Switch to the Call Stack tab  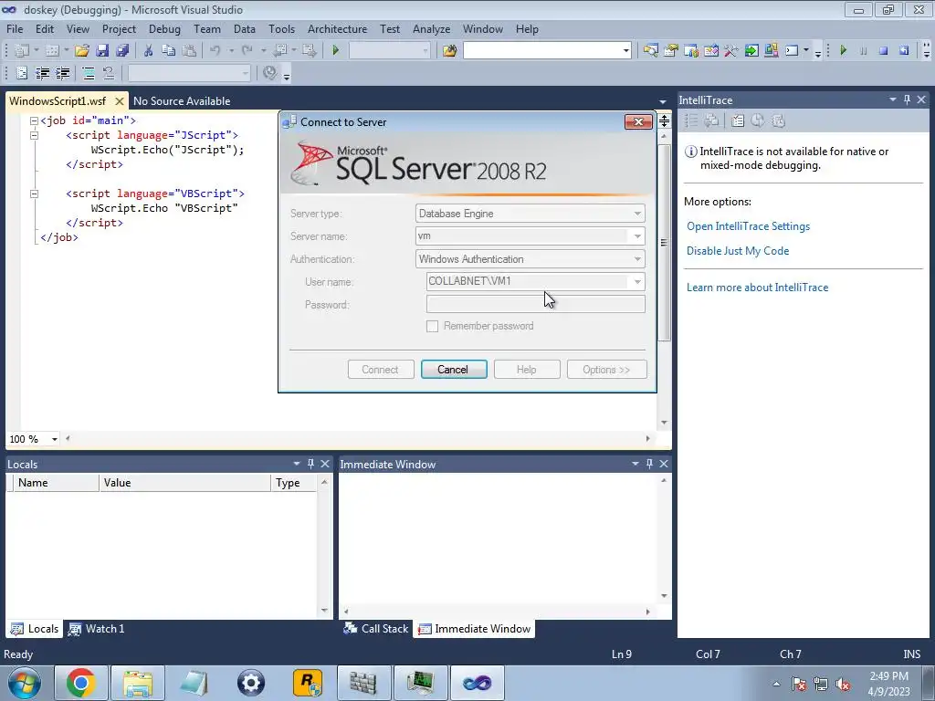pyautogui.click(x=376, y=628)
